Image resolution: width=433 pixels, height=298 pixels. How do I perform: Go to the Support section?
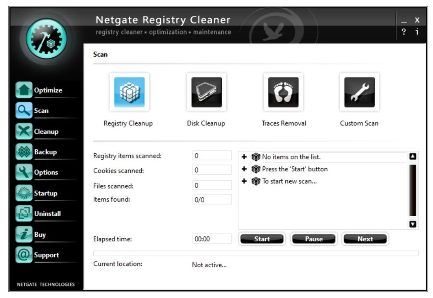click(x=24, y=255)
